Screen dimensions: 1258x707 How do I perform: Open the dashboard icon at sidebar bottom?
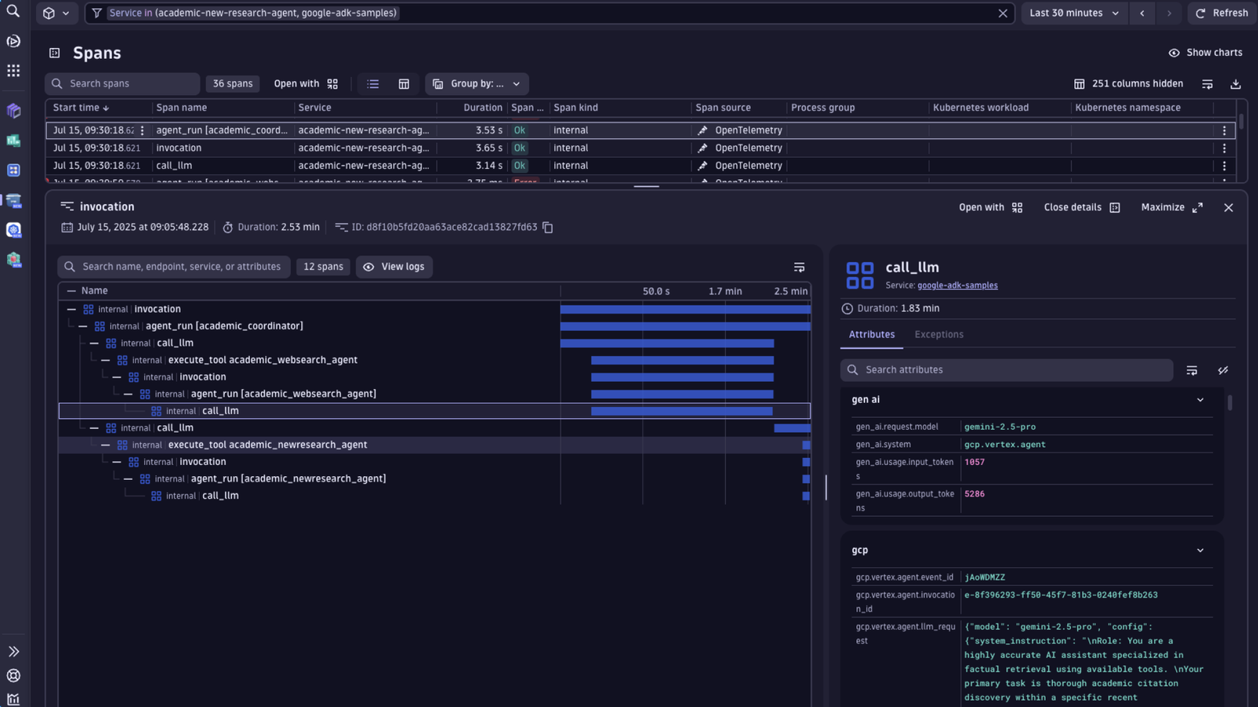[x=13, y=698]
